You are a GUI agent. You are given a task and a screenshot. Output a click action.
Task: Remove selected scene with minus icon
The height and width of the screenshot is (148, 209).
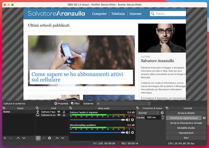[x=11, y=138]
